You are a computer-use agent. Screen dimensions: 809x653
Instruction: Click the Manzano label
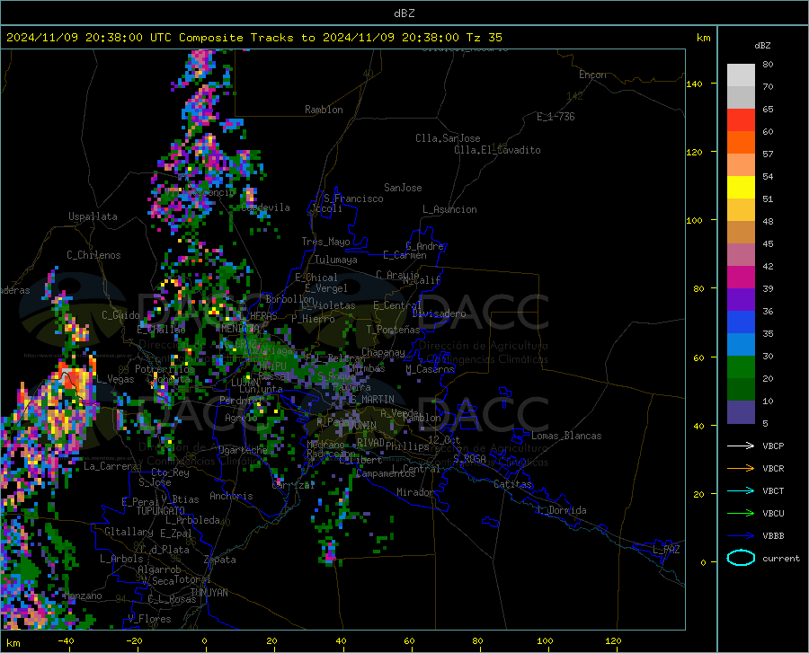pyautogui.click(x=83, y=596)
